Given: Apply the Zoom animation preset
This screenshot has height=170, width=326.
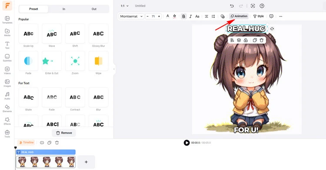Looking at the screenshot, I should [x=75, y=61].
